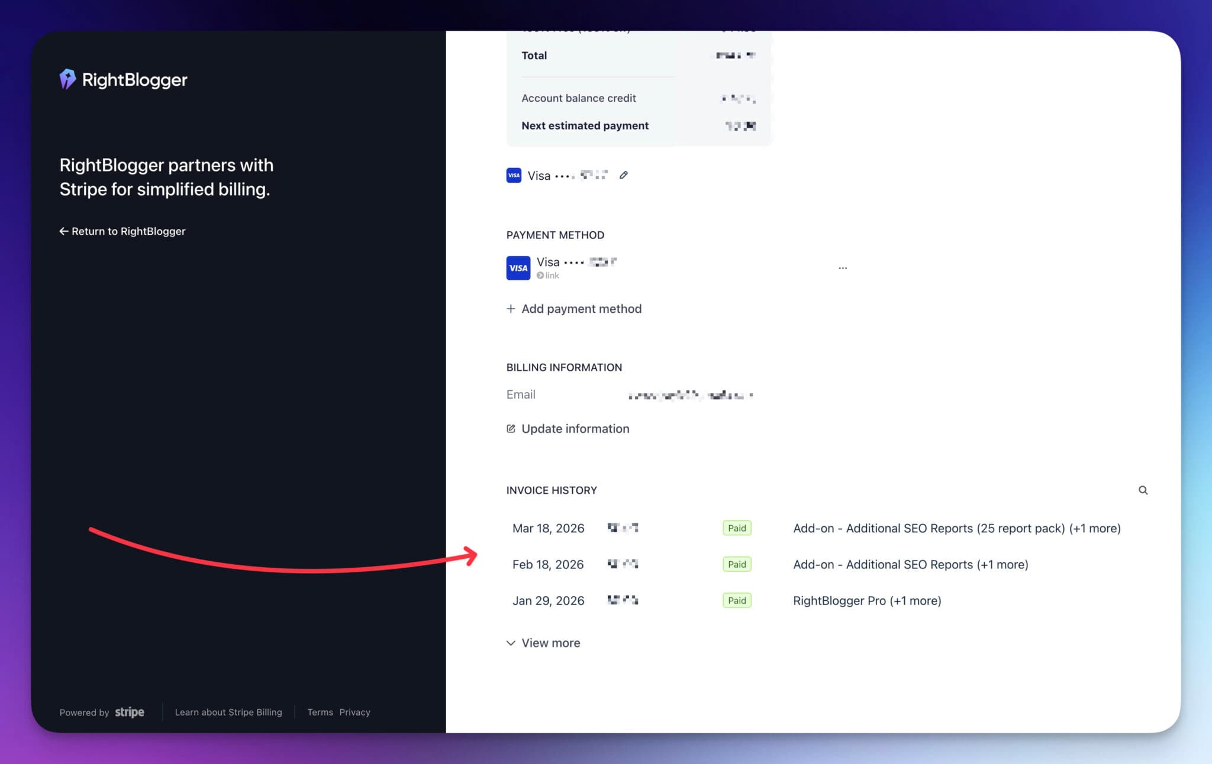This screenshot has width=1212, height=764.
Task: Open invoice search with the magnifier icon
Action: 1143,490
